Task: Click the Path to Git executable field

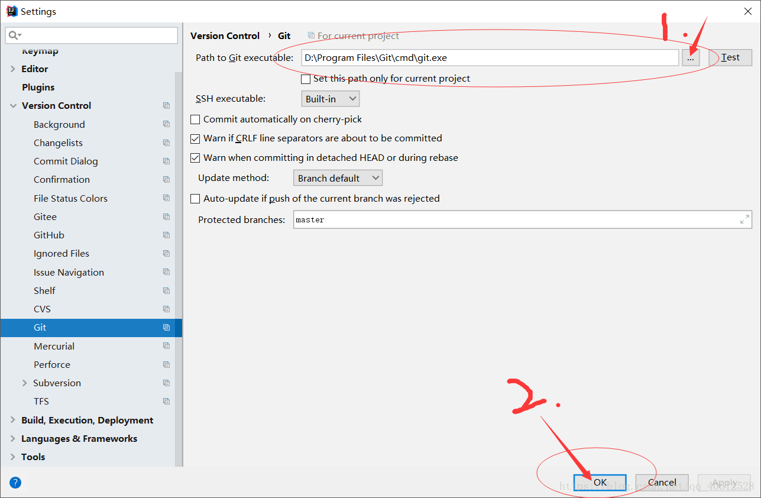Action: pyautogui.click(x=490, y=57)
